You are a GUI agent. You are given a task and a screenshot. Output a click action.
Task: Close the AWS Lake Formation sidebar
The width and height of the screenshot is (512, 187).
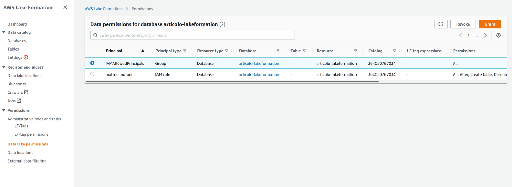click(65, 7)
